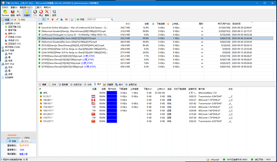Open a Torrent file from toolbar
Viewport: 277px width, 162px height.
(5, 13)
